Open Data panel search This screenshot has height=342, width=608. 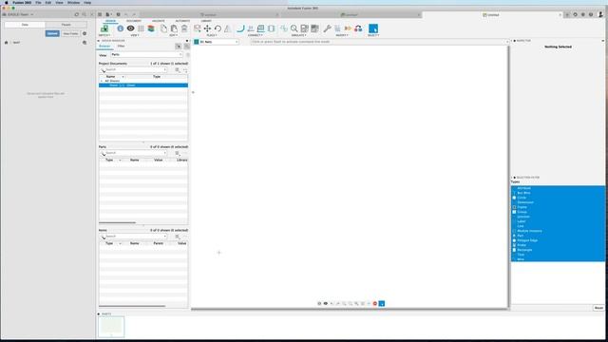(x=85, y=14)
